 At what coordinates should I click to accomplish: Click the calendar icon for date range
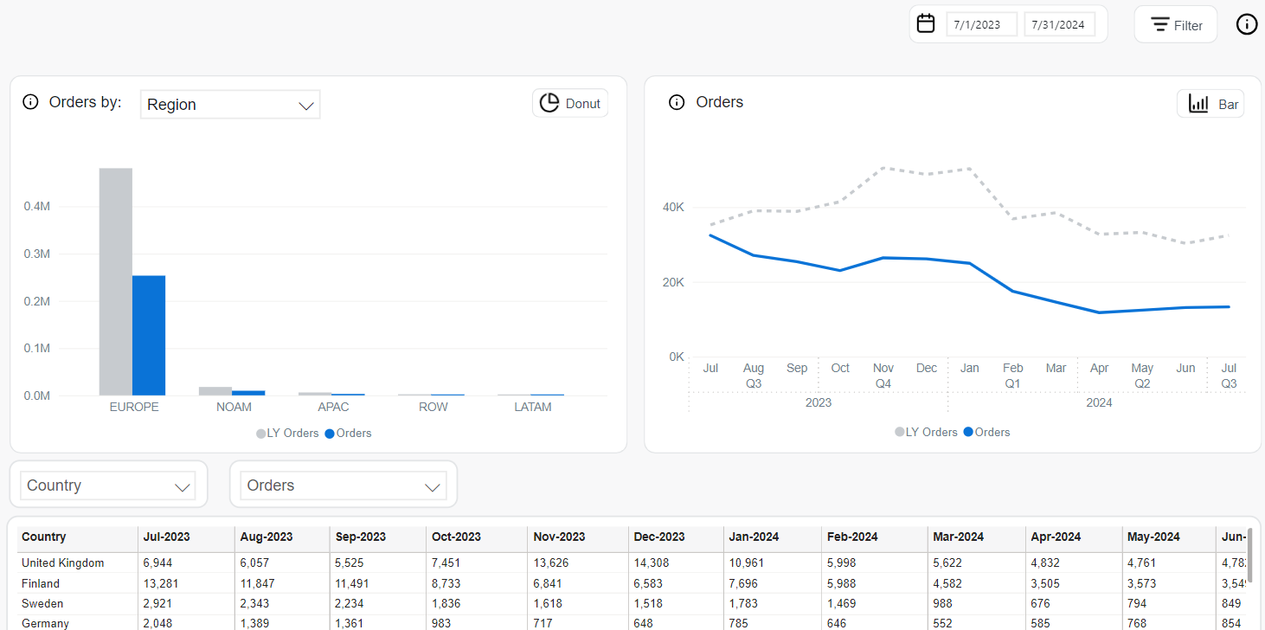pyautogui.click(x=926, y=23)
